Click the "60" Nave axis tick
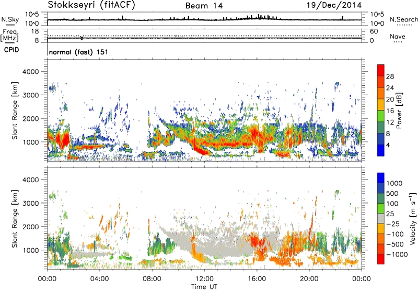 (374, 31)
